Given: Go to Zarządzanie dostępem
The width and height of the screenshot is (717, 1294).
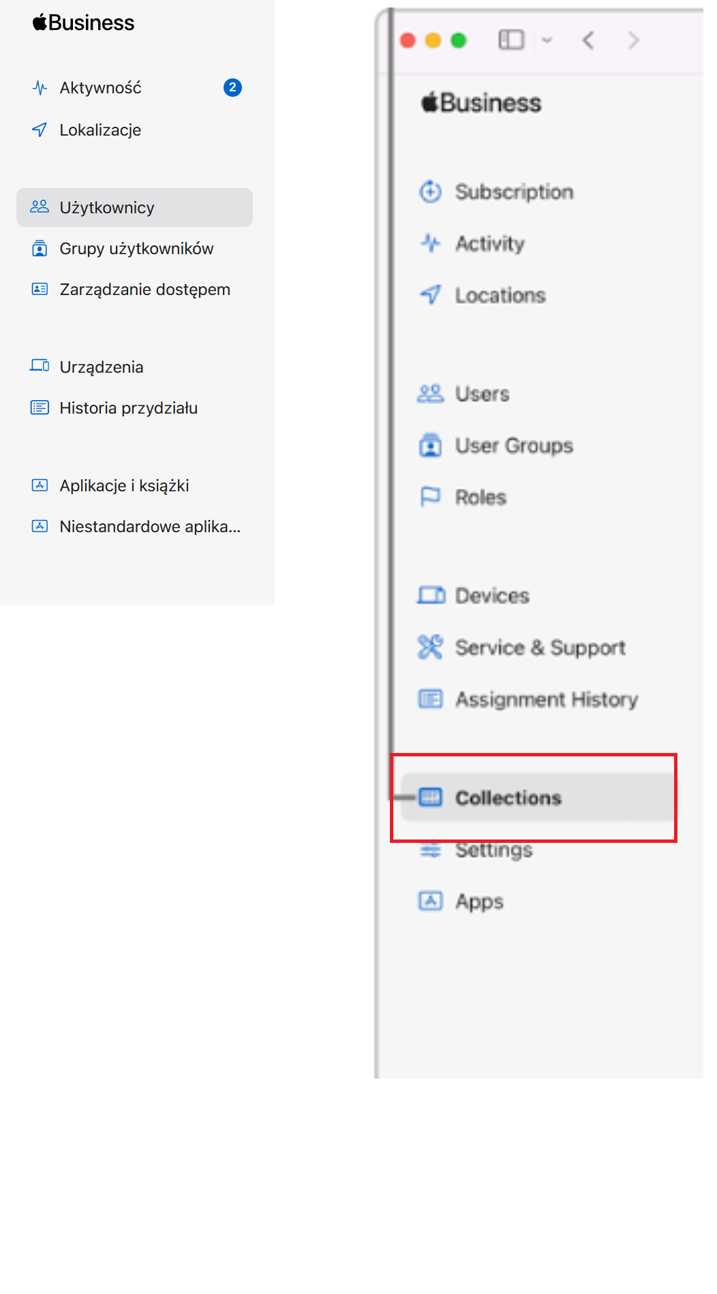Looking at the screenshot, I should click(144, 290).
